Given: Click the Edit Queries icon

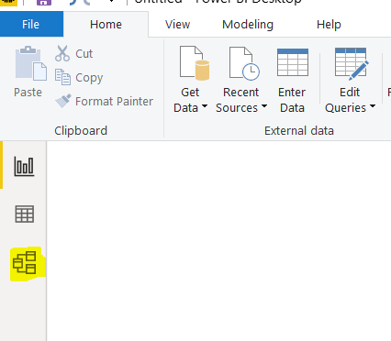Looking at the screenshot, I should click(352, 63).
